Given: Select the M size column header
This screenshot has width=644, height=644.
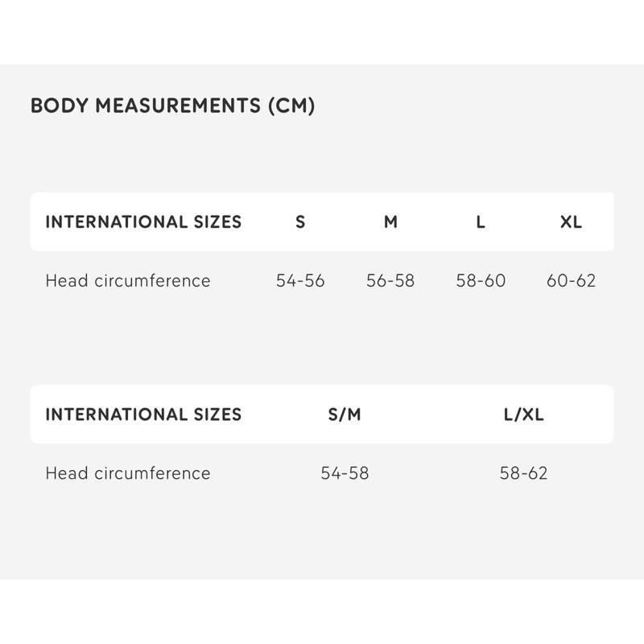Looking at the screenshot, I should pyautogui.click(x=390, y=222).
